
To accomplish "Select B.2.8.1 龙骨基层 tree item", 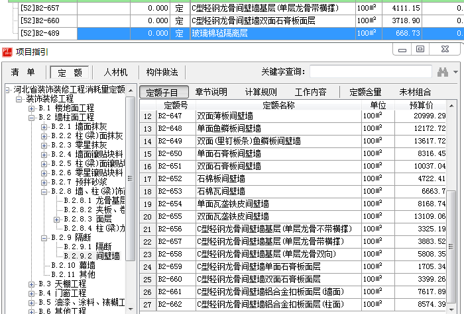I will tap(94, 201).
